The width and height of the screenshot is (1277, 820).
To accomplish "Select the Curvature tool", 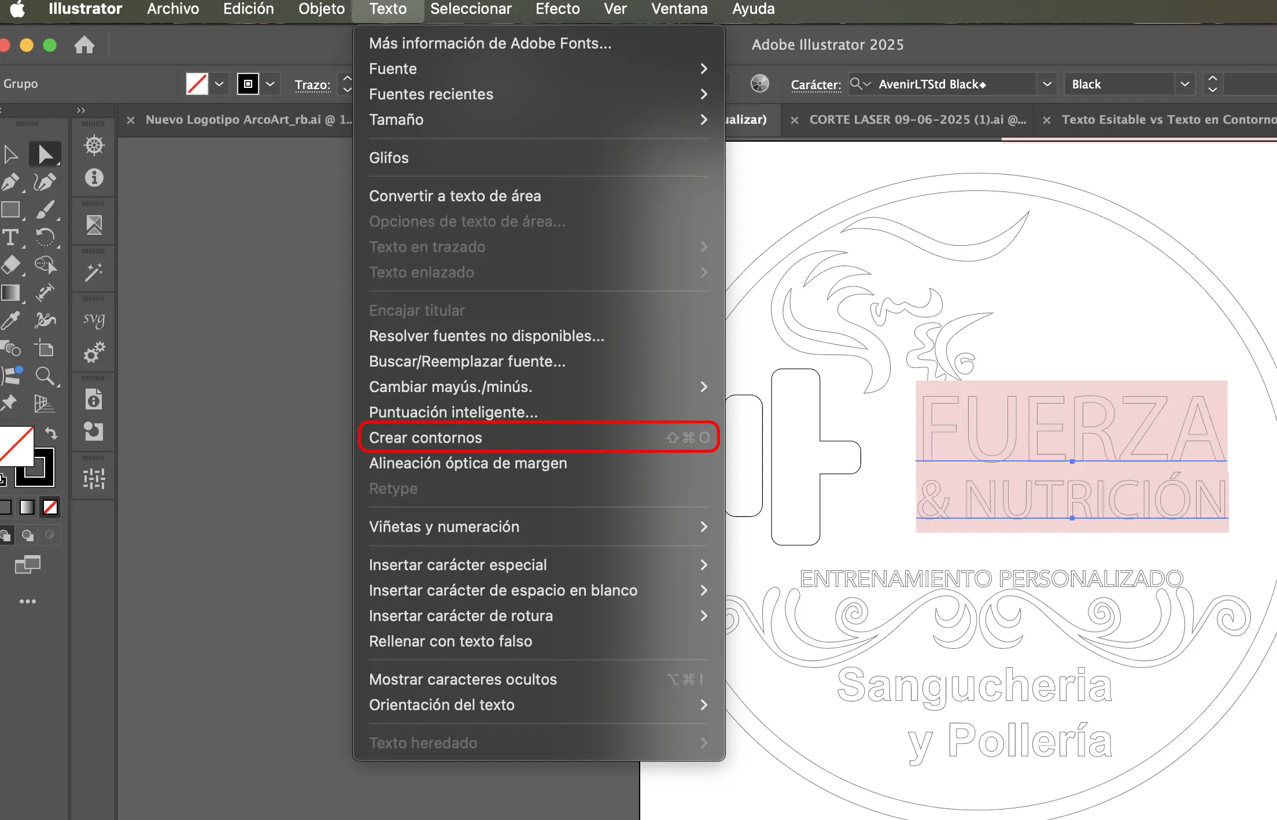I will pos(45,182).
